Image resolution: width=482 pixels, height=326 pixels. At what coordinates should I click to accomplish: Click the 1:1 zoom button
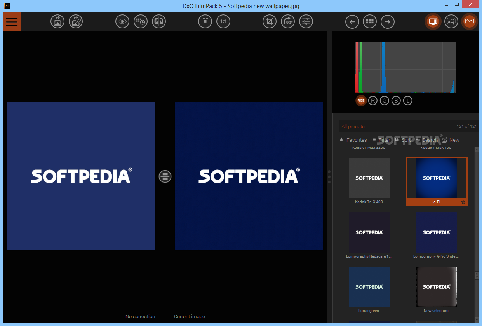pos(223,21)
